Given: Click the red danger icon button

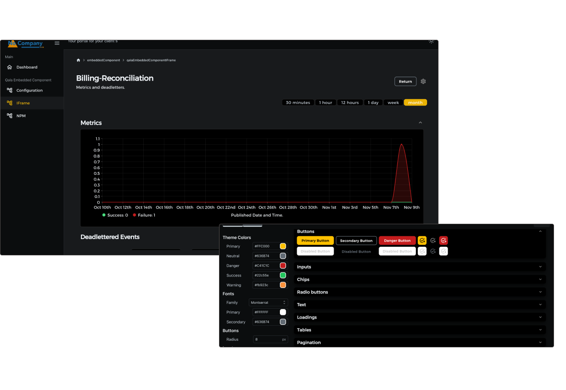Looking at the screenshot, I should (x=444, y=241).
